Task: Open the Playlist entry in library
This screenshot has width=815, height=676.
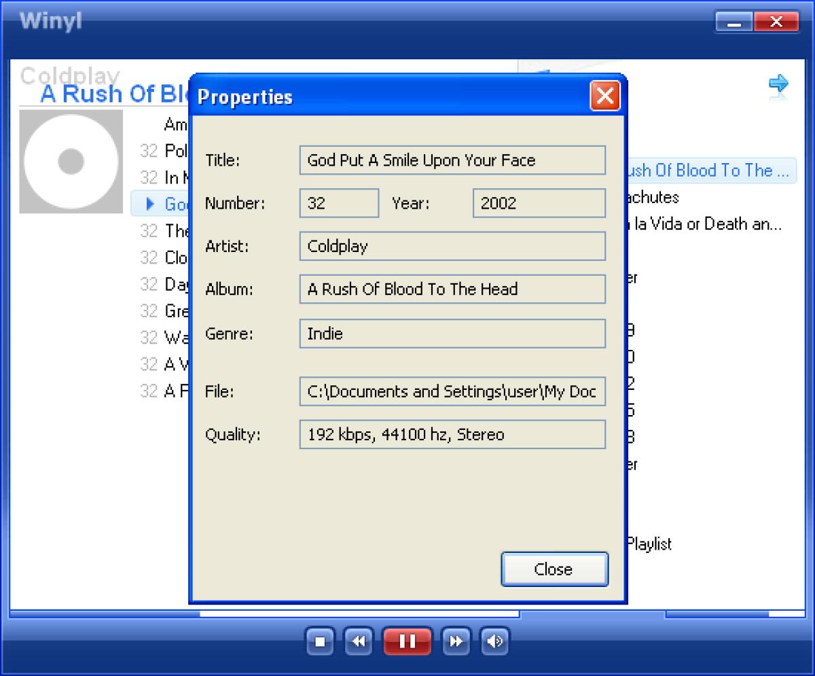Action: [x=649, y=544]
